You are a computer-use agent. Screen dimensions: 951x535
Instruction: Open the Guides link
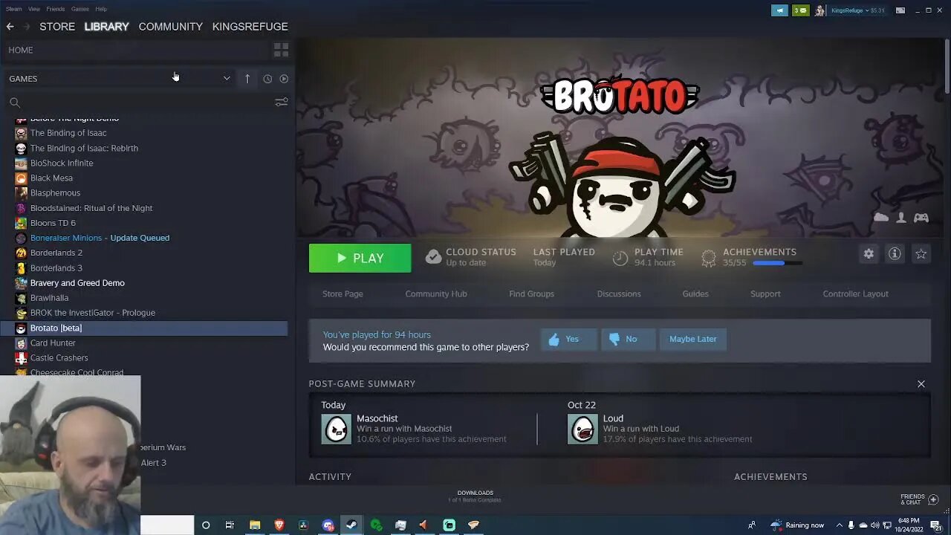click(x=695, y=294)
